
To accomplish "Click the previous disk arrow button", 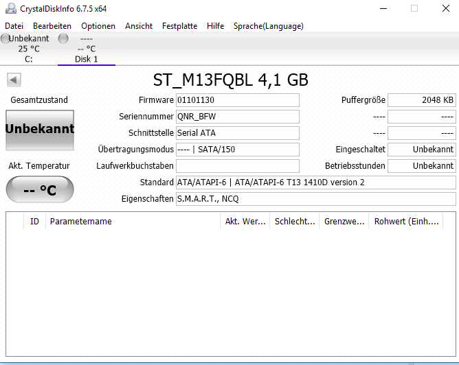I will tap(14, 80).
